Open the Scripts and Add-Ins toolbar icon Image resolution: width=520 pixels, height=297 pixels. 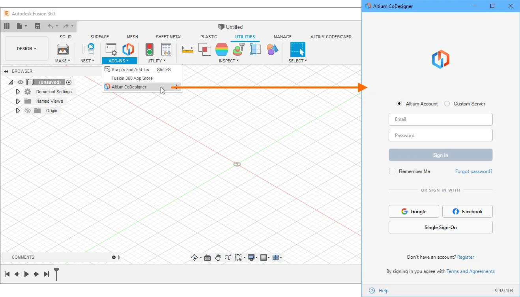pos(111,49)
